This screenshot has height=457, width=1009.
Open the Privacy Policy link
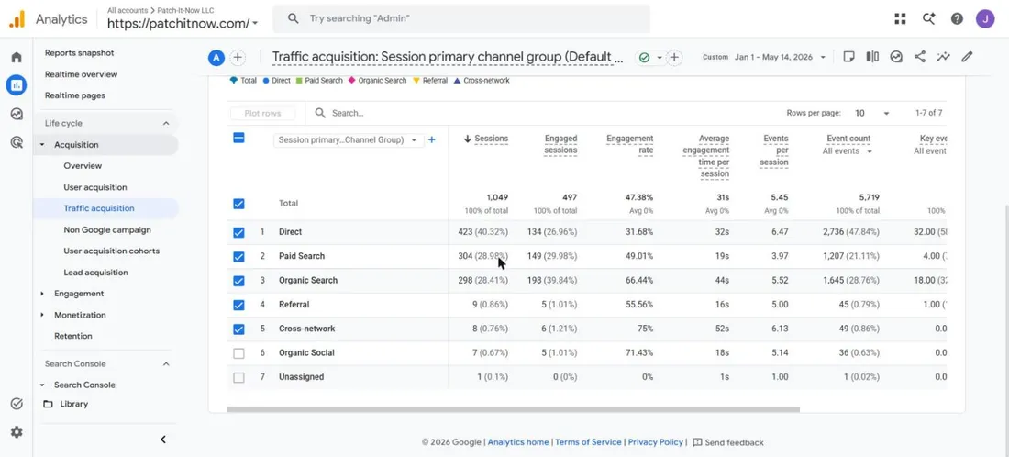655,442
